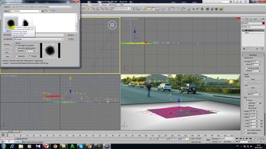Open Skype from the Windows taskbar
Viewport: 266px width, 149px height.
click(x=81, y=146)
